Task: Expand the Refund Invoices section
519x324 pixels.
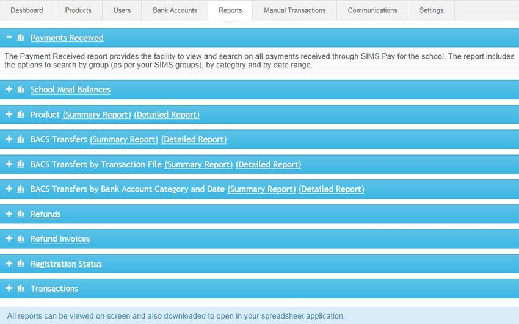Action: point(9,239)
